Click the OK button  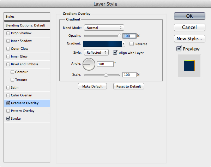tap(189, 16)
